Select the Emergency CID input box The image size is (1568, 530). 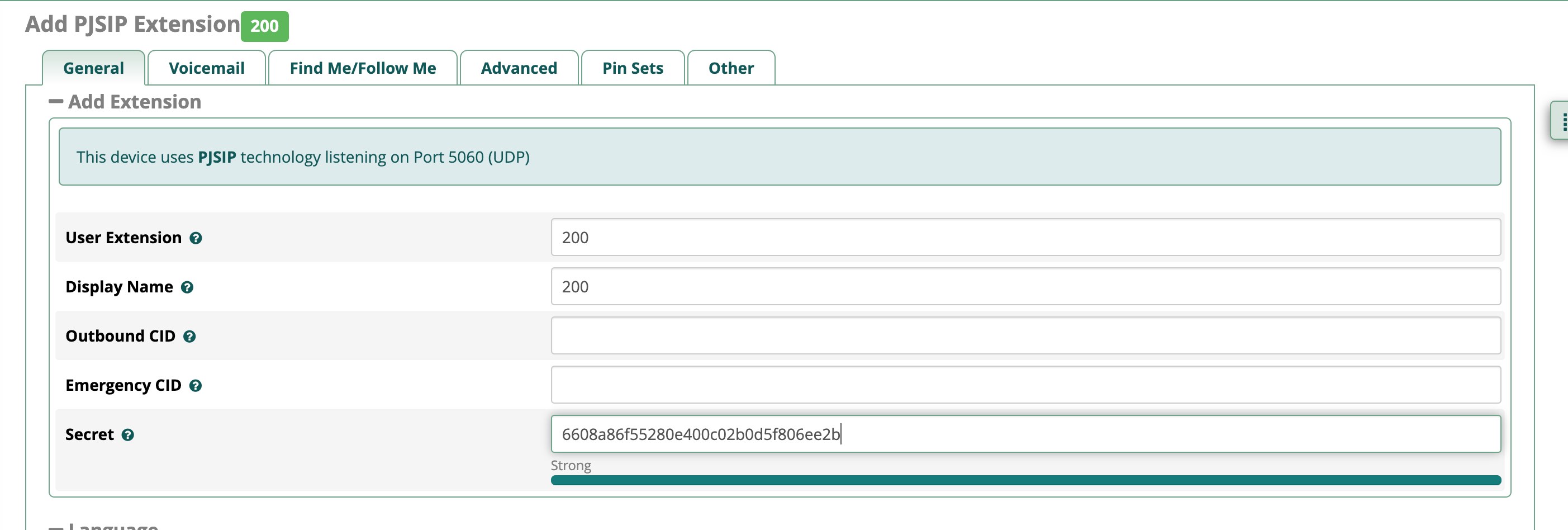pyautogui.click(x=1025, y=385)
